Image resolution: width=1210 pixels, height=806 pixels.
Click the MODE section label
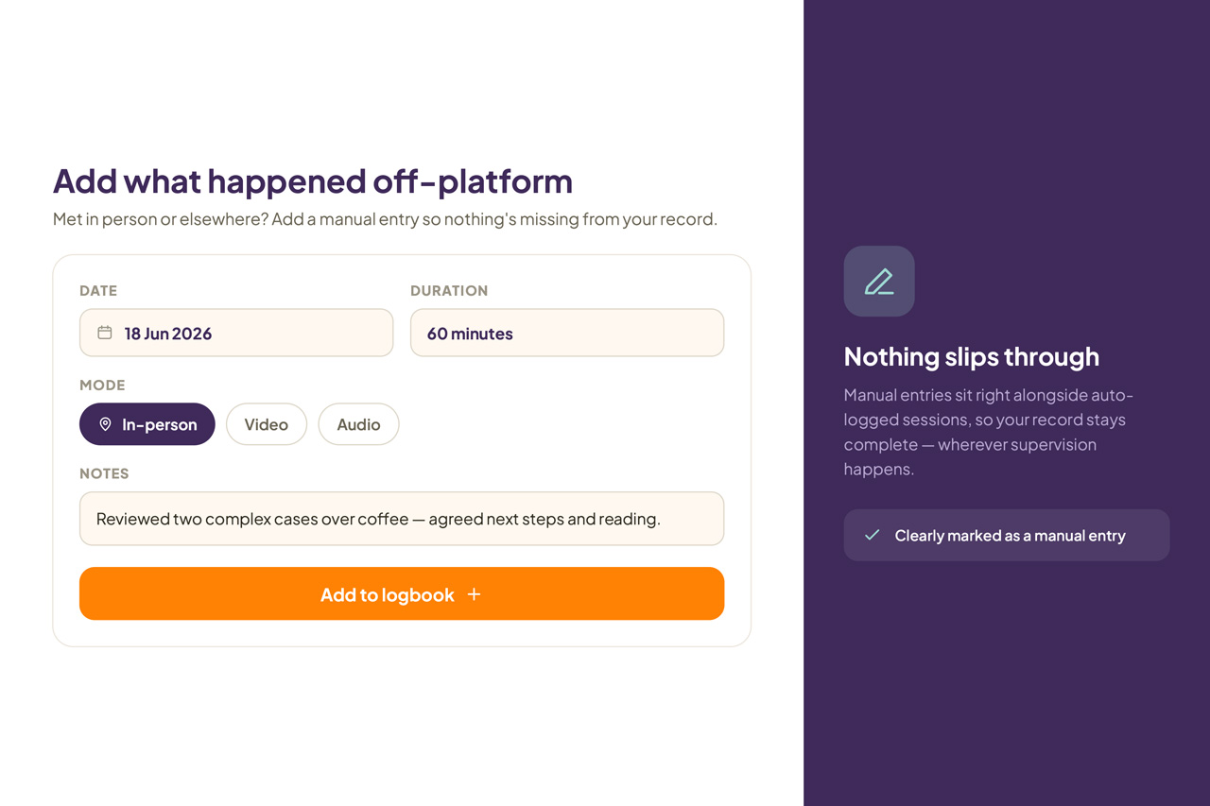[x=102, y=386]
